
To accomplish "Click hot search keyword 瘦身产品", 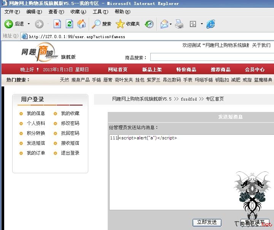I will [x=81, y=80].
